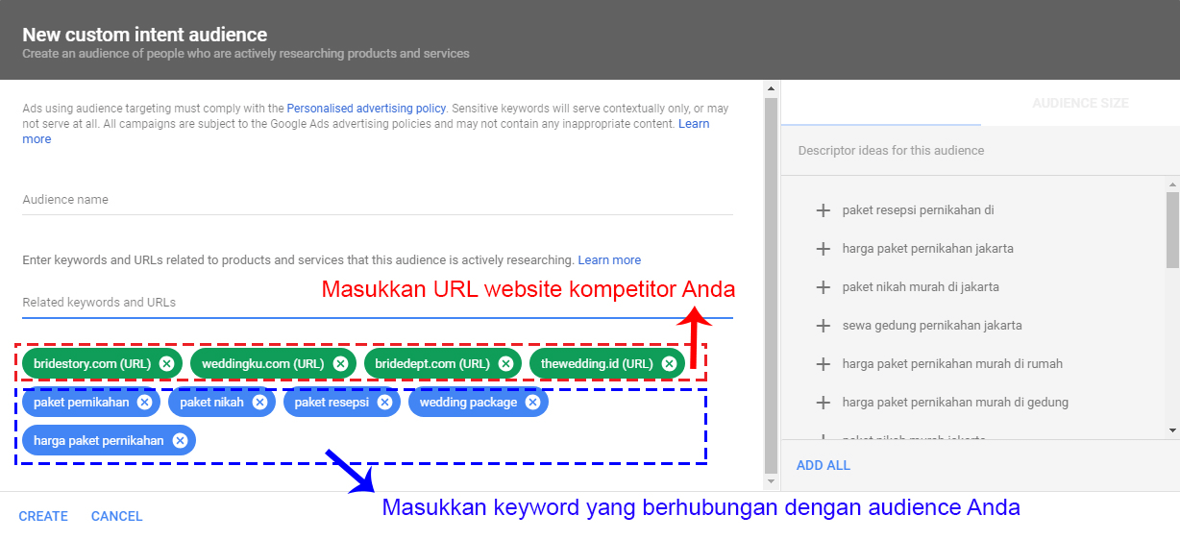This screenshot has height=540, width=1180.
Task: Switch to the AUDIENCE SIZE tab
Action: (x=1080, y=103)
